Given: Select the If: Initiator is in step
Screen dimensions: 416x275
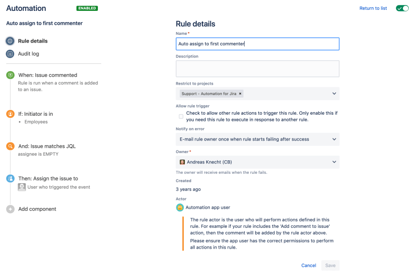Looking at the screenshot, I should click(x=35, y=114).
